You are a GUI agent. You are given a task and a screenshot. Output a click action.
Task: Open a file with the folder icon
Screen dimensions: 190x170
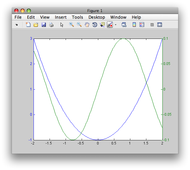pos(36,25)
